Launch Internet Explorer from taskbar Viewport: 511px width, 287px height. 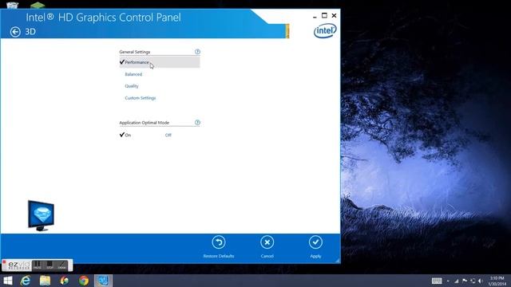click(x=26, y=281)
